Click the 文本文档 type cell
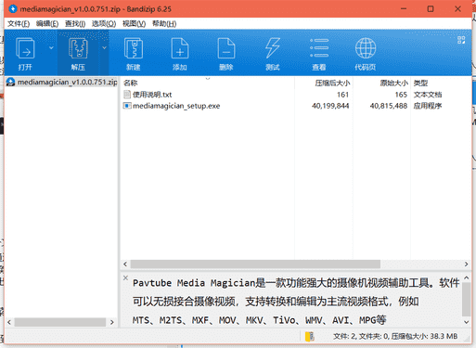This screenshot has height=348, width=476. [428, 95]
